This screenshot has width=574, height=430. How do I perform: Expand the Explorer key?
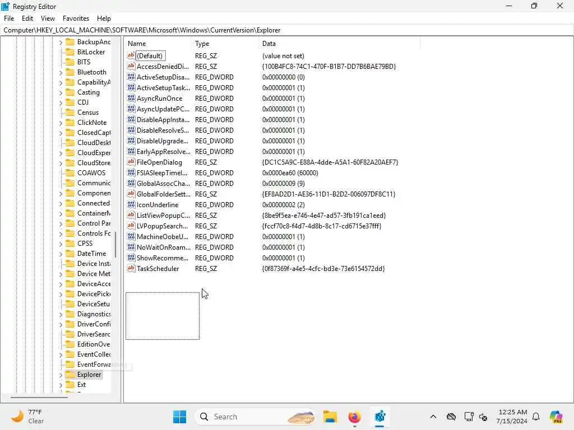coord(61,375)
